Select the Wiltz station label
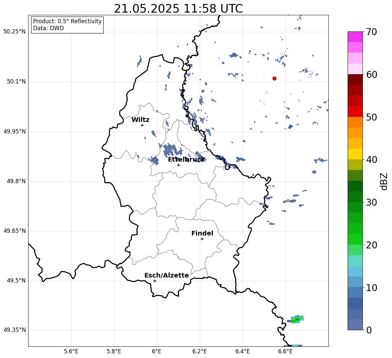The width and height of the screenshot is (392, 358). pyautogui.click(x=140, y=120)
